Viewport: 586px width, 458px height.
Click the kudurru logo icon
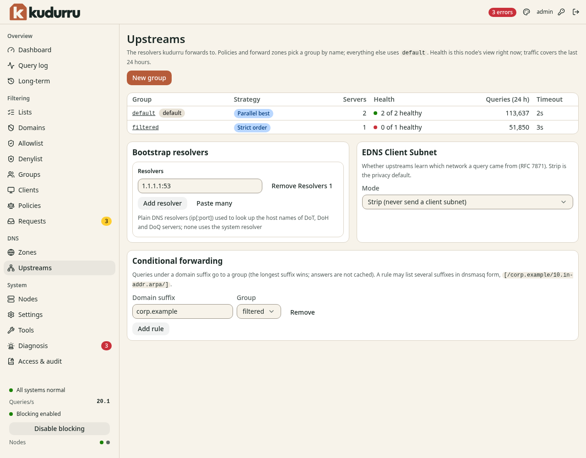(x=18, y=12)
